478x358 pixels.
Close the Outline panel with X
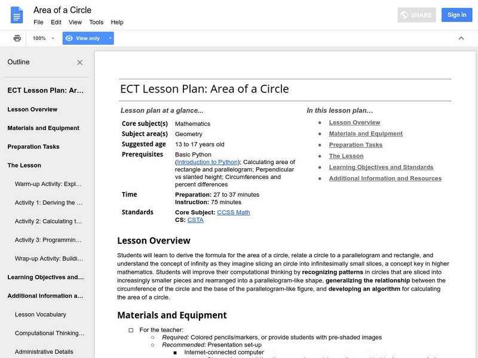(80, 62)
